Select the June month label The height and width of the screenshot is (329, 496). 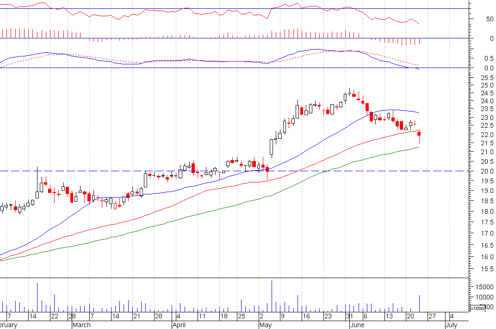point(358,325)
